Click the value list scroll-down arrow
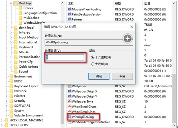The image size is (178, 128). tap(174, 125)
